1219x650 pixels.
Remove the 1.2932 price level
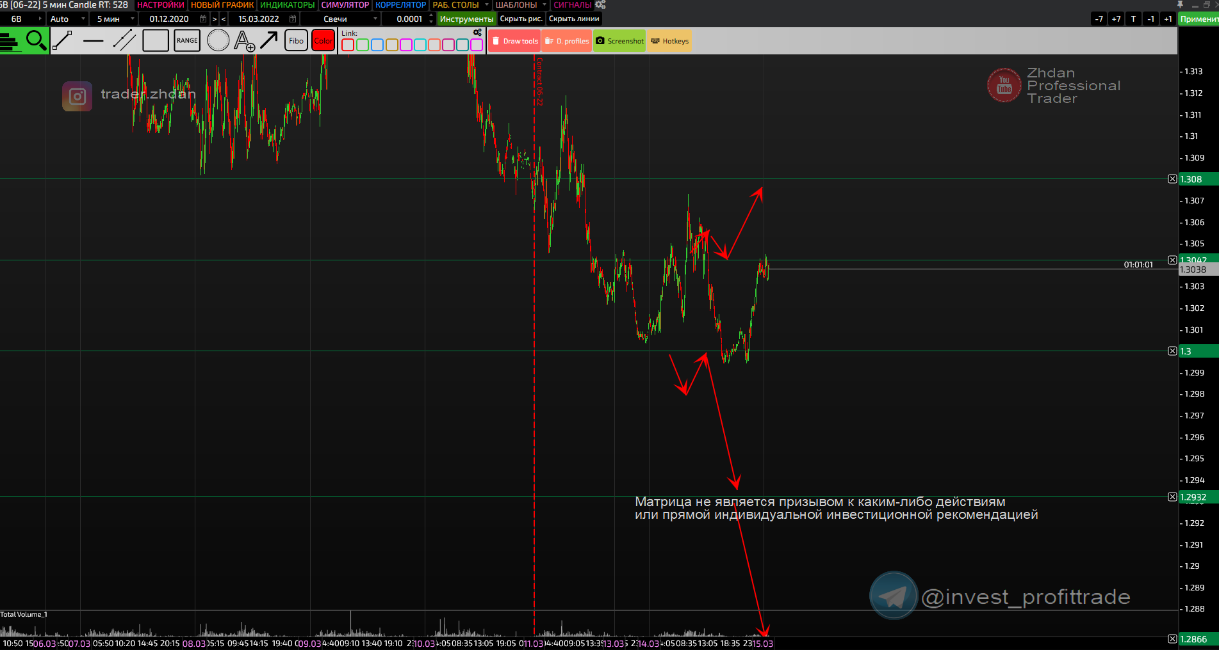pos(1172,497)
